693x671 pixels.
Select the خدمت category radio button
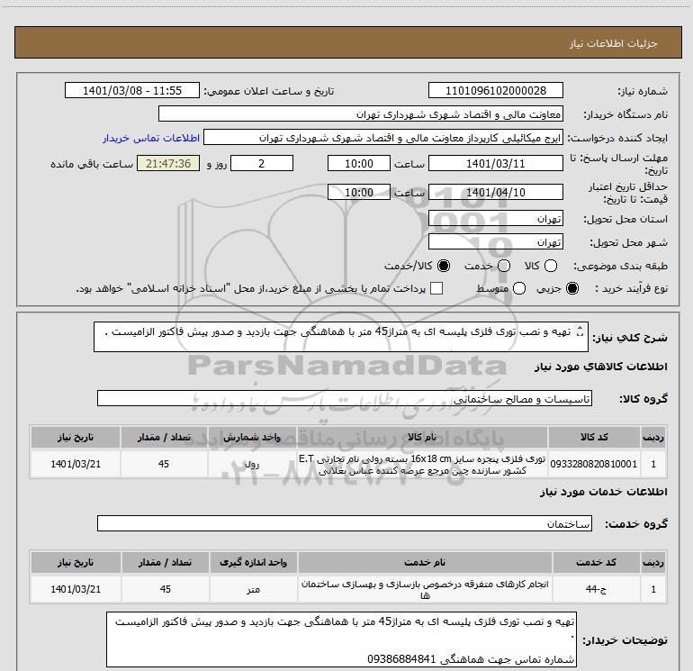504,266
